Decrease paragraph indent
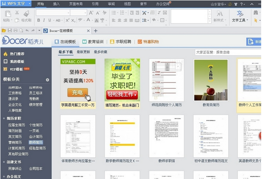262x179 pixels. [x=132, y=13]
